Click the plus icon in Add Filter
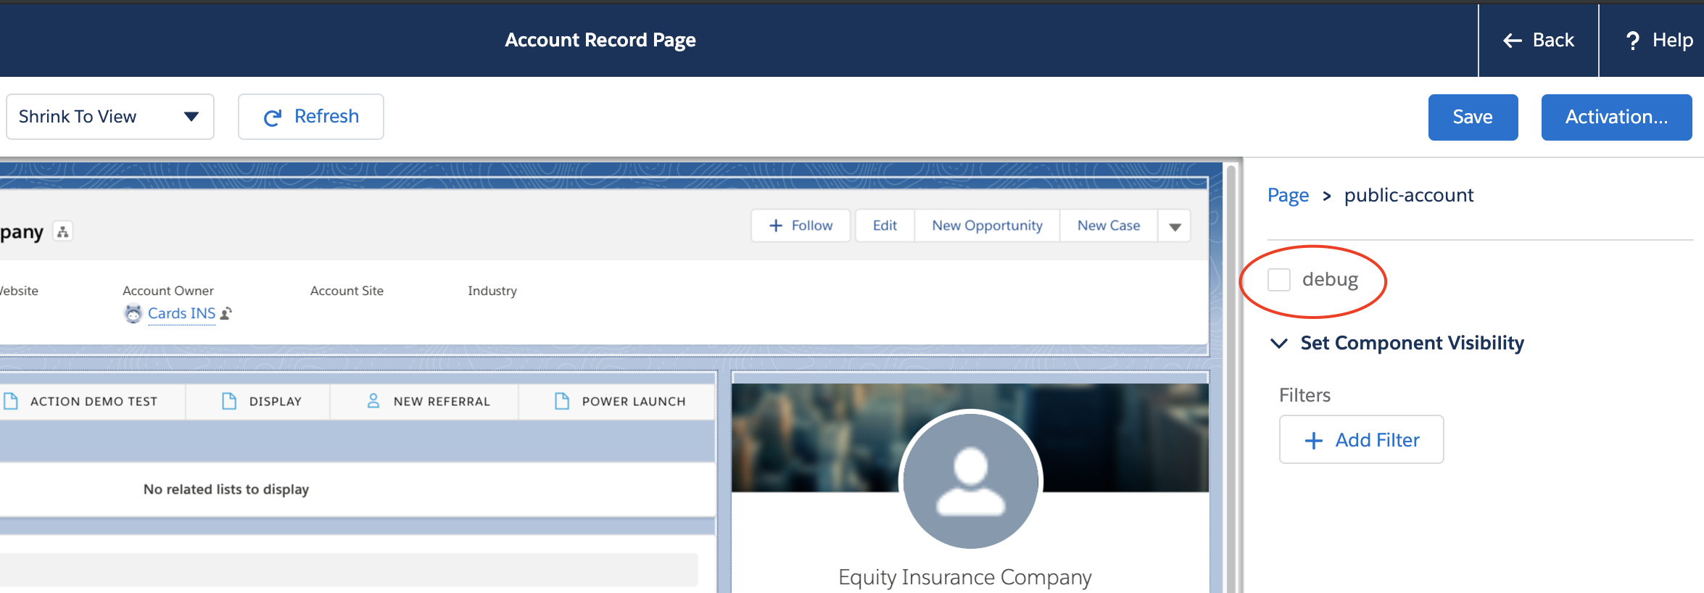This screenshot has height=593, width=1704. coord(1314,440)
